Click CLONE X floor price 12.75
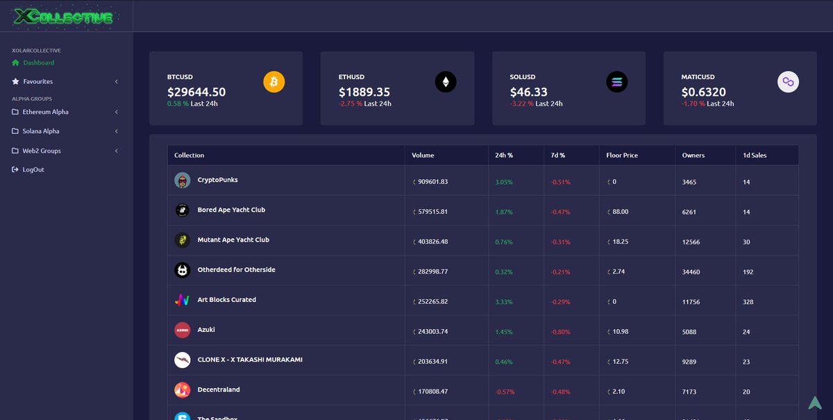 (x=621, y=362)
